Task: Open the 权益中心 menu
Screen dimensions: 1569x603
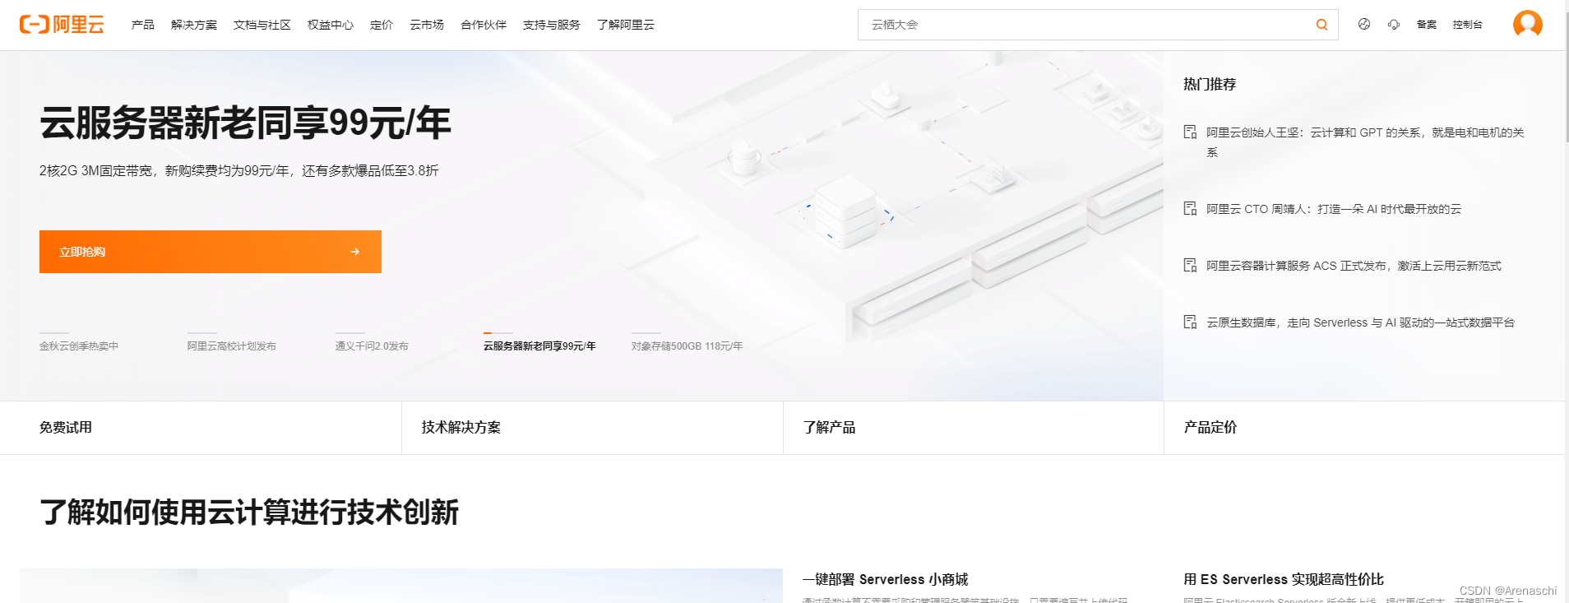Action: 331,25
